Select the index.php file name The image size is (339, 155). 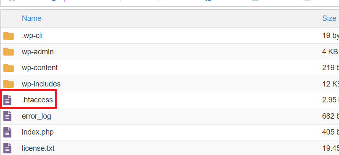tap(38, 132)
